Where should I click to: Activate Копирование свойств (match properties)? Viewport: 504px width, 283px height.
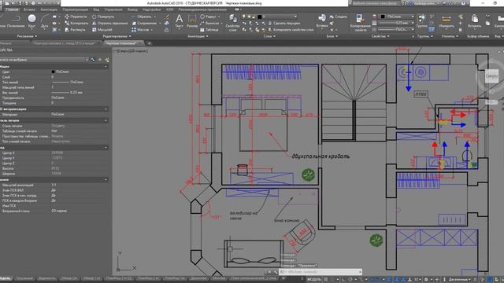point(360,23)
